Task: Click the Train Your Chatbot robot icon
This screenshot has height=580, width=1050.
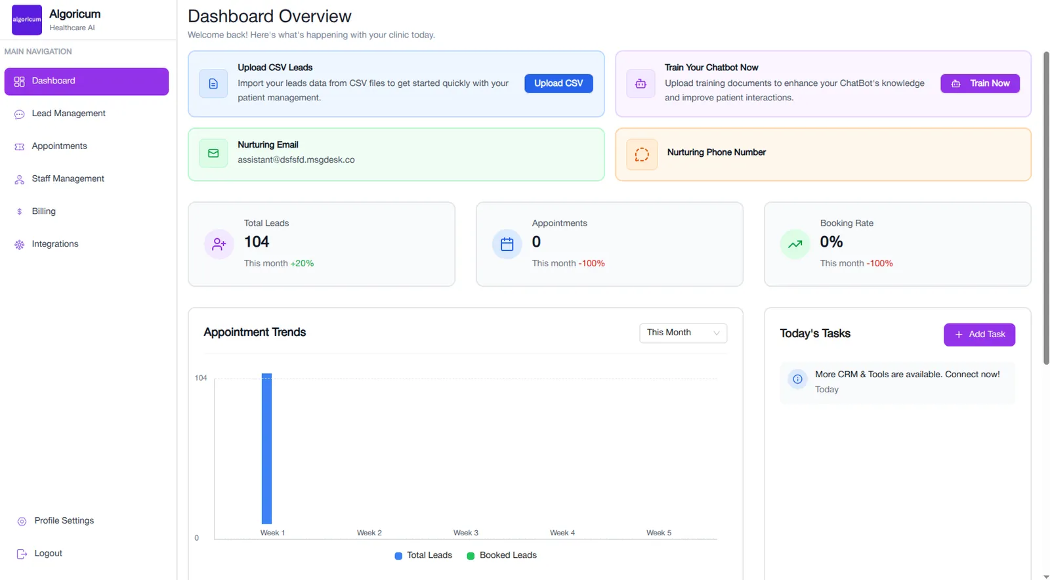Action: coord(640,84)
